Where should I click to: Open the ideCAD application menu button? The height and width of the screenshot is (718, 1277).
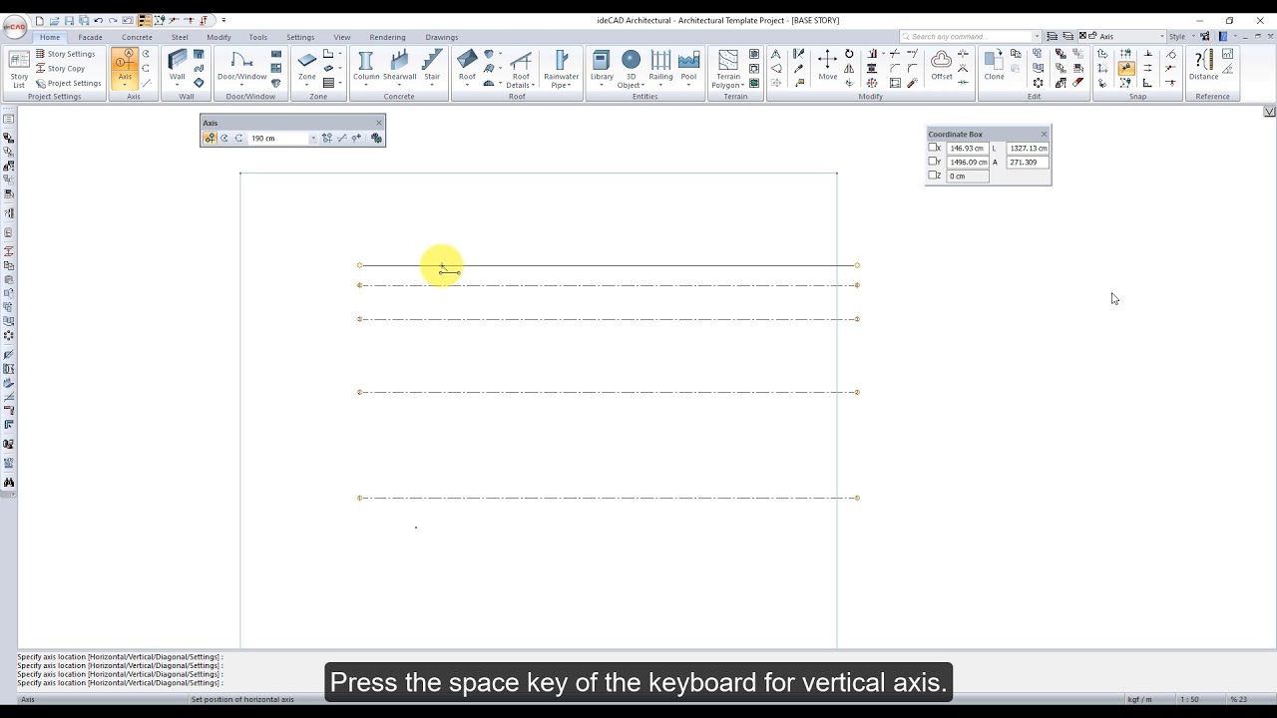(14, 27)
